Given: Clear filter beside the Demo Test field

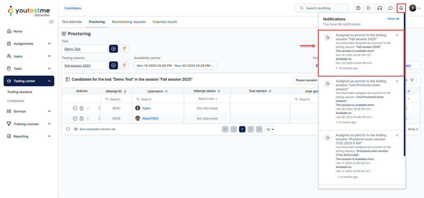Looking at the screenshot, I should tap(124, 48).
